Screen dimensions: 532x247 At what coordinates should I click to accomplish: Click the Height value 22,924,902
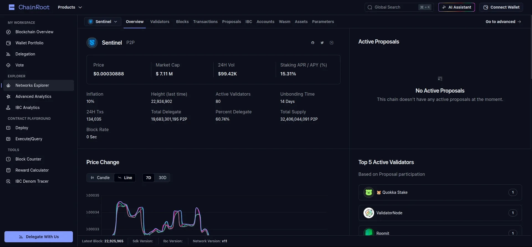coord(162,101)
